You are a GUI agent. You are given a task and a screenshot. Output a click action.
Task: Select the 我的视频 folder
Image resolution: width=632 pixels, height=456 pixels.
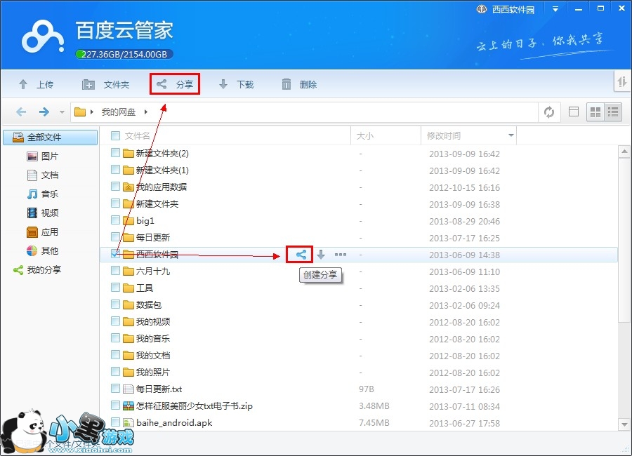pos(153,322)
